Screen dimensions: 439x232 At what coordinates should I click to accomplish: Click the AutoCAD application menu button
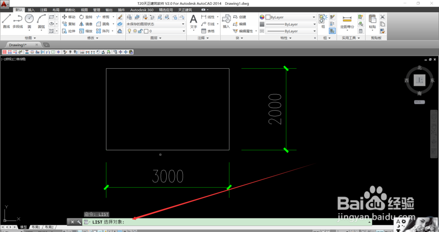pyautogui.click(x=4, y=4)
